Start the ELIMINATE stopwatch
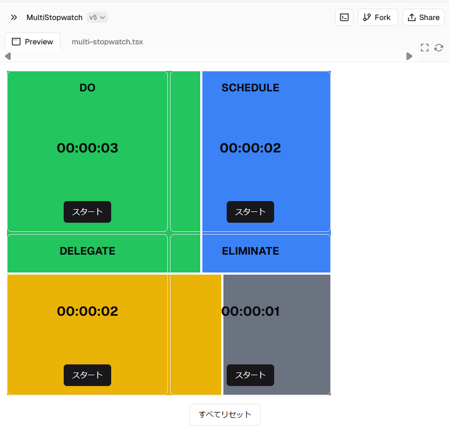This screenshot has width=449, height=439. click(x=250, y=375)
